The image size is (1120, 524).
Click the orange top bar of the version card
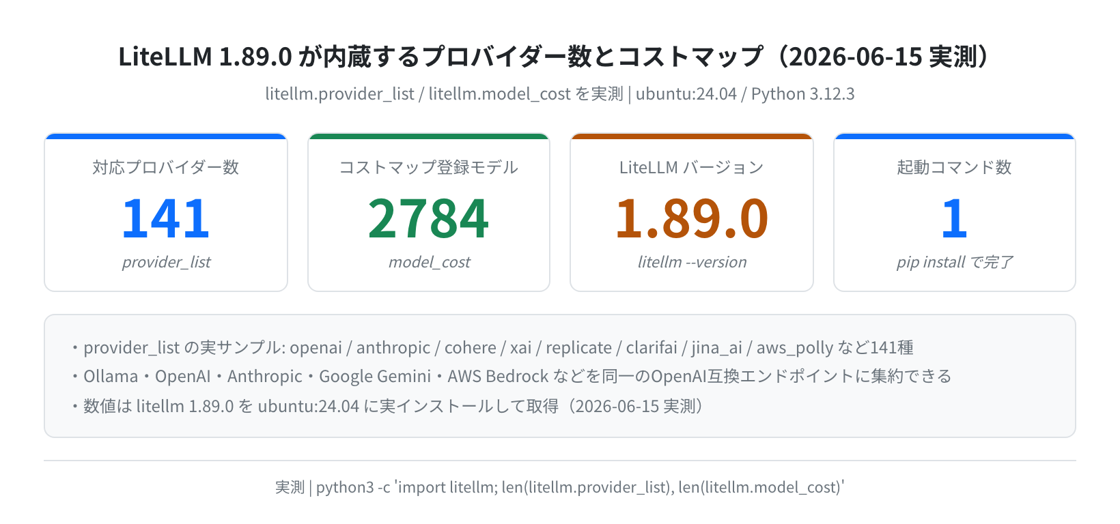coord(692,136)
